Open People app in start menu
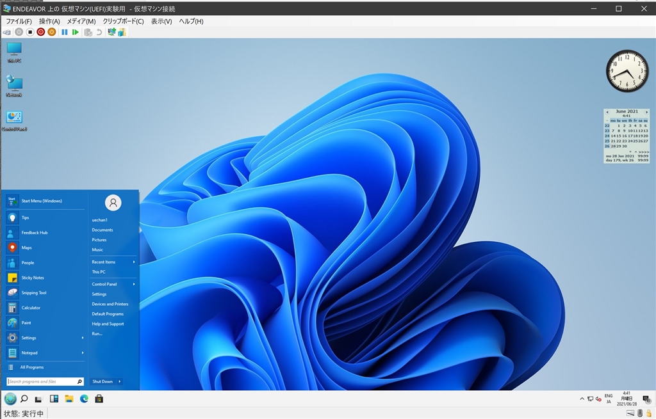Screen dimensions: 656x419 (45, 263)
